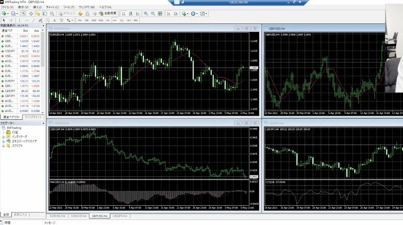The width and height of the screenshot is (403, 225).
Task: Expand periods dropdown arrow
Action: [x=197, y=14]
